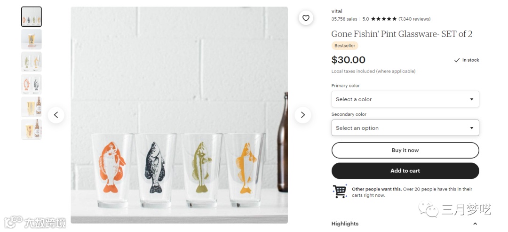Click the Buy it now button

(x=405, y=150)
